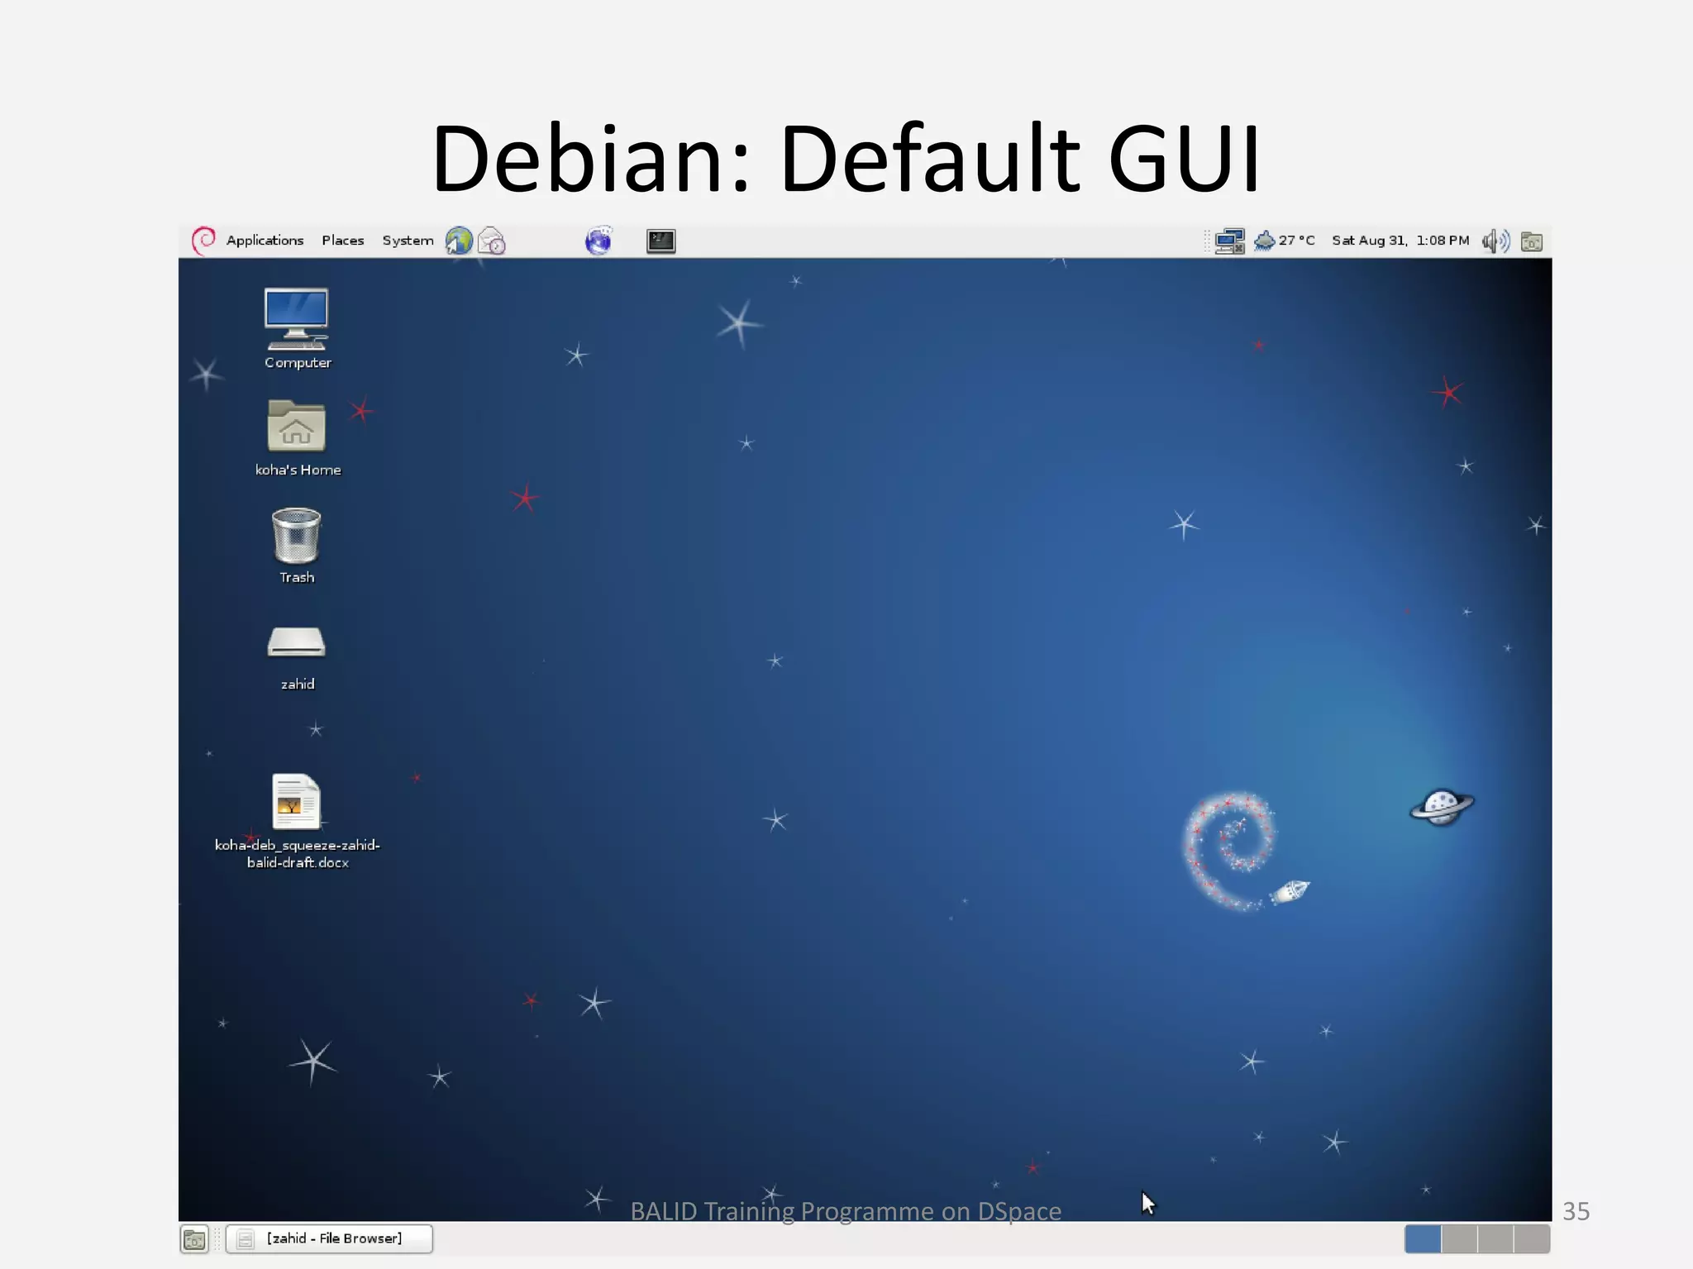Click the volume speaker icon
1693x1269 pixels.
pyautogui.click(x=1495, y=241)
